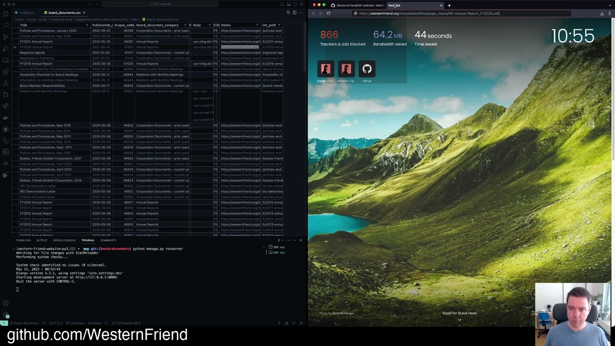Open the new terminal launch profile dropdown
Screen dimensions: 615x346
coord(283,240)
